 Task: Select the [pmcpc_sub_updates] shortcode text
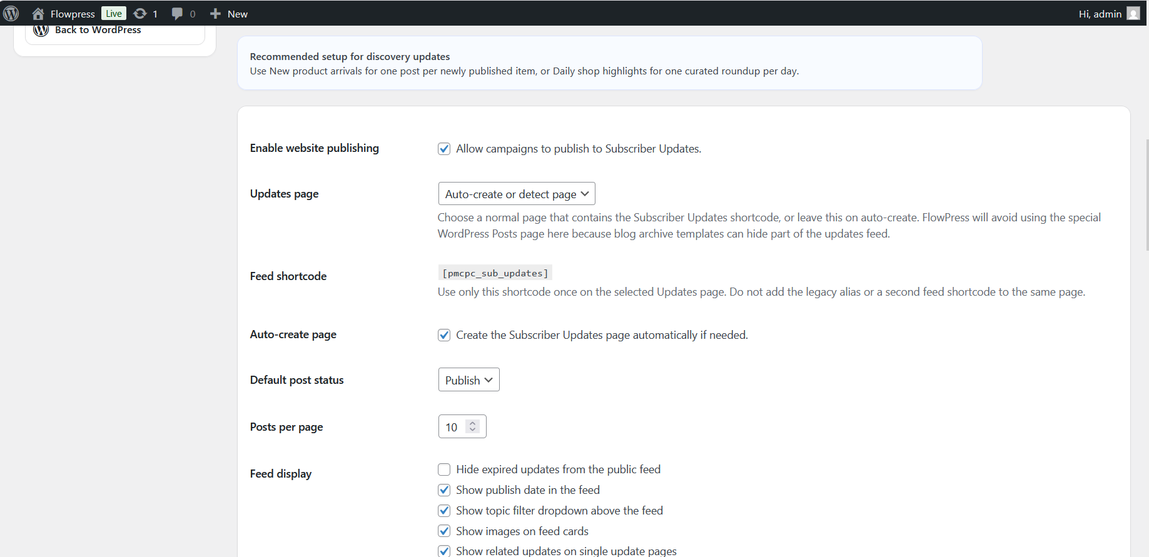click(x=495, y=273)
